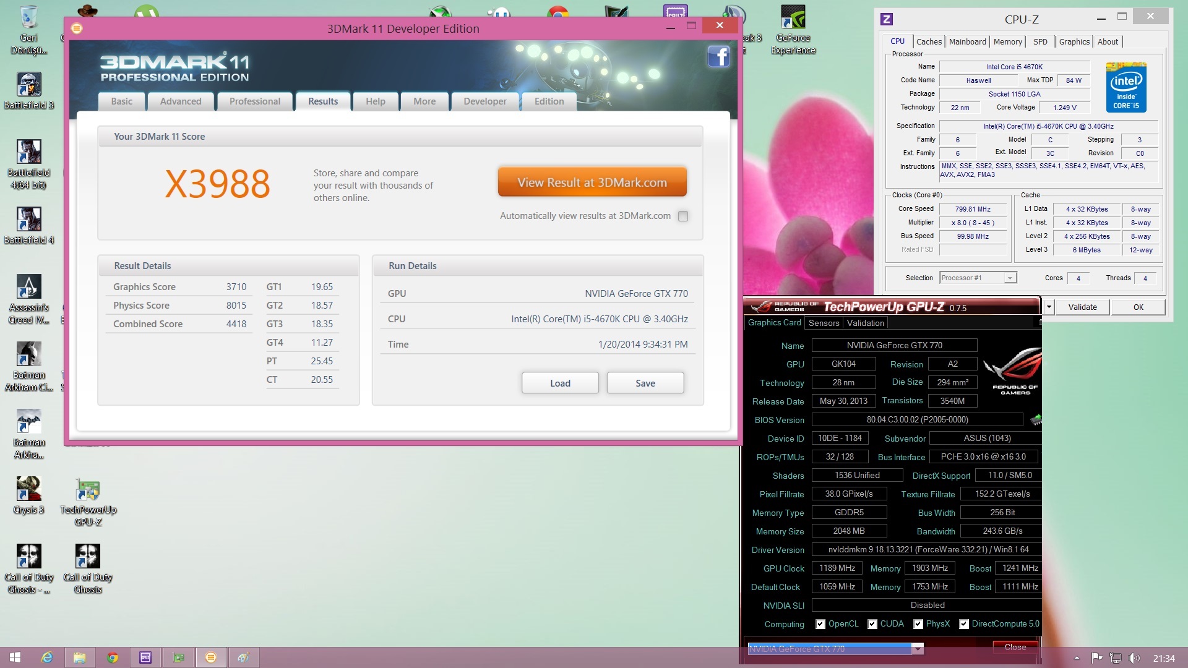Click the 3DMark 11 title bar app icon
The width and height of the screenshot is (1188, 668).
tap(77, 28)
